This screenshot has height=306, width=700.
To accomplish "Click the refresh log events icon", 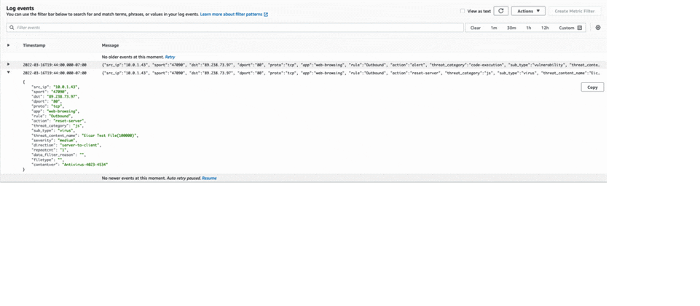I will 500,11.
